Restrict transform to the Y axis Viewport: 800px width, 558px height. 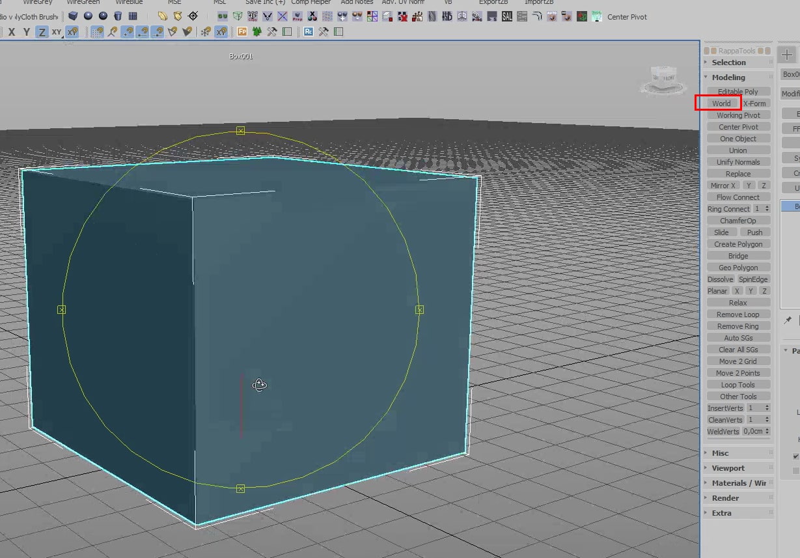(x=26, y=31)
